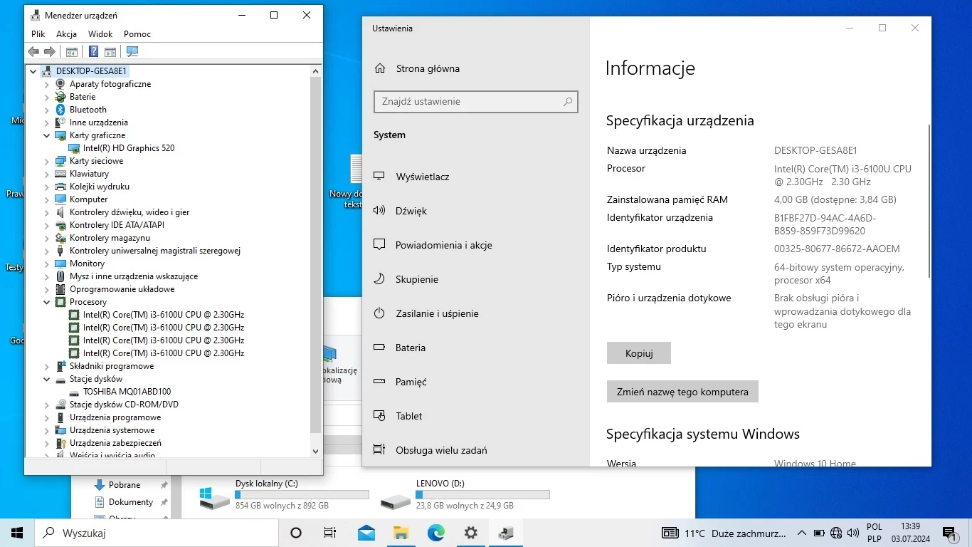This screenshot has width=972, height=547.
Task: Click Show/Hide action pane toolbar icon
Action: click(110, 51)
